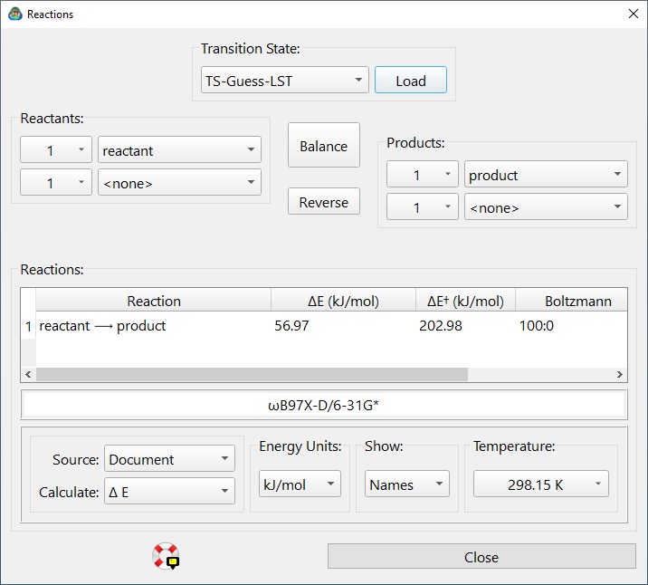Click the Load button
This screenshot has height=585, width=648.
pyautogui.click(x=410, y=80)
